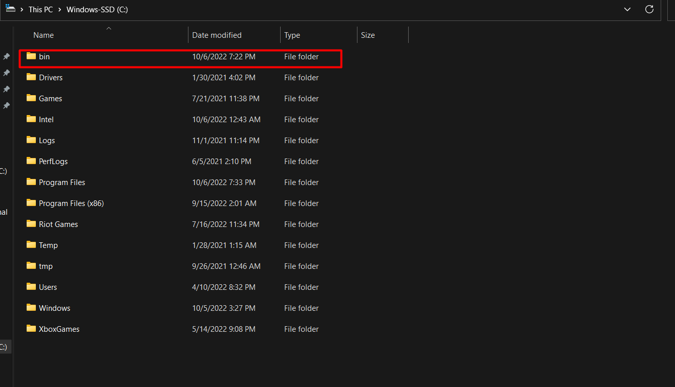Click date 9/26/2021 12:46 AM

226,266
